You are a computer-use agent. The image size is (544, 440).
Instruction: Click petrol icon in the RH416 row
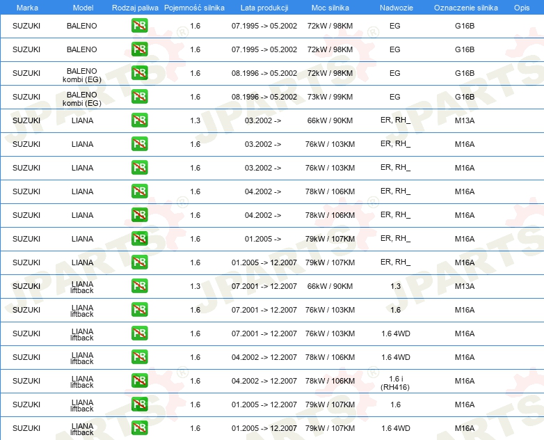click(139, 381)
